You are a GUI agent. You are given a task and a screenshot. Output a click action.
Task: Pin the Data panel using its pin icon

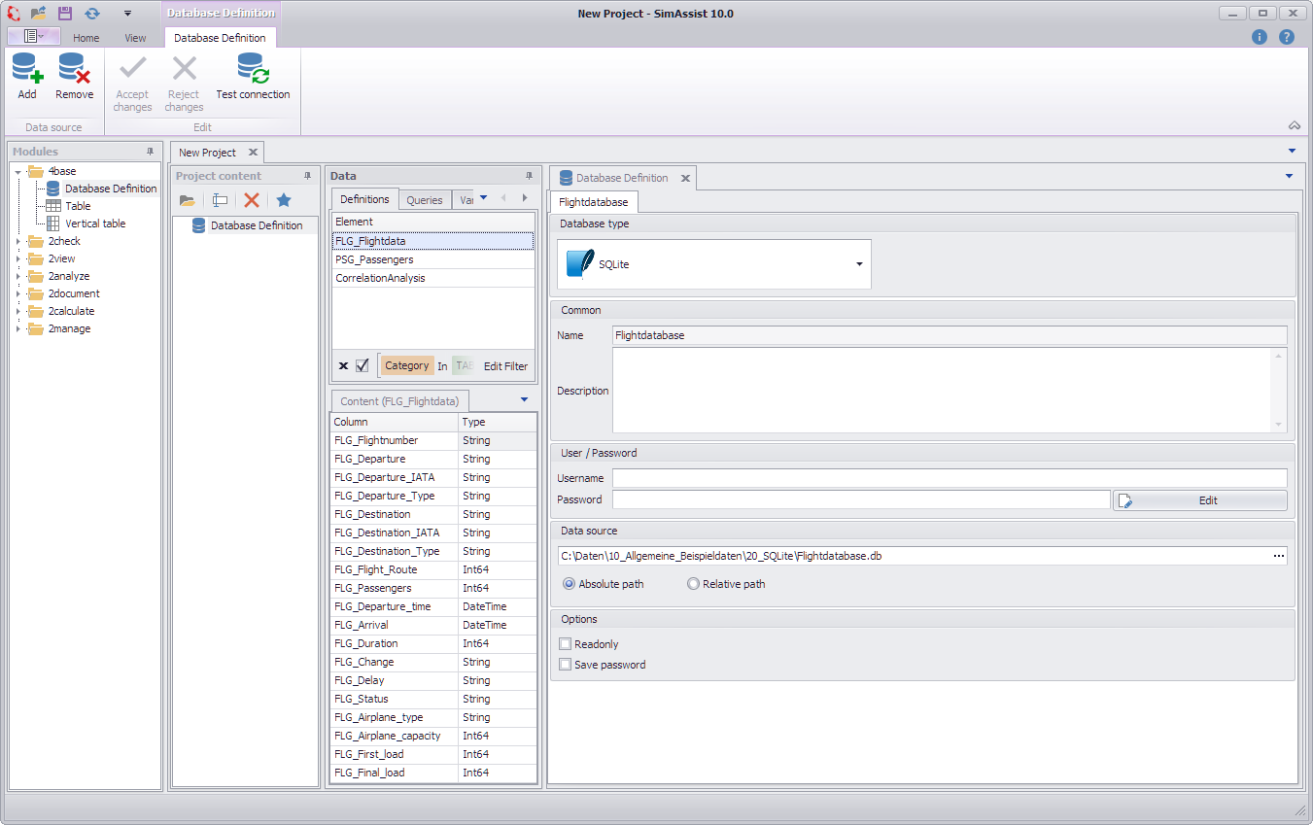pyautogui.click(x=529, y=175)
